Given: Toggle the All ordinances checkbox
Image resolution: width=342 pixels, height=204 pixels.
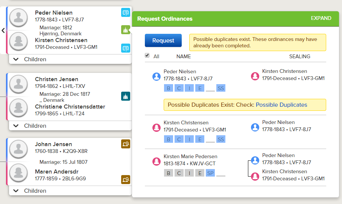Looking at the screenshot, I should 147,55.
